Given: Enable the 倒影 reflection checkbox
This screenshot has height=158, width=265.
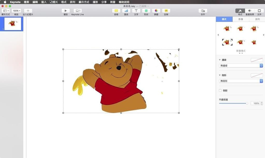Looking at the screenshot, I should coord(220,91).
